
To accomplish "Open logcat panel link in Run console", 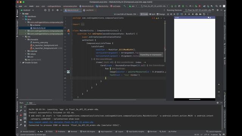I will pos(61,122).
